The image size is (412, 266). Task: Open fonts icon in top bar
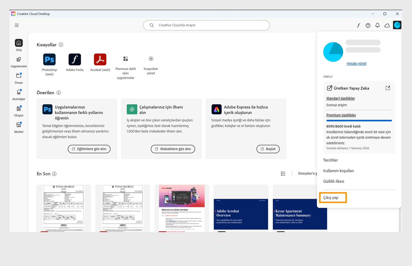[358, 25]
